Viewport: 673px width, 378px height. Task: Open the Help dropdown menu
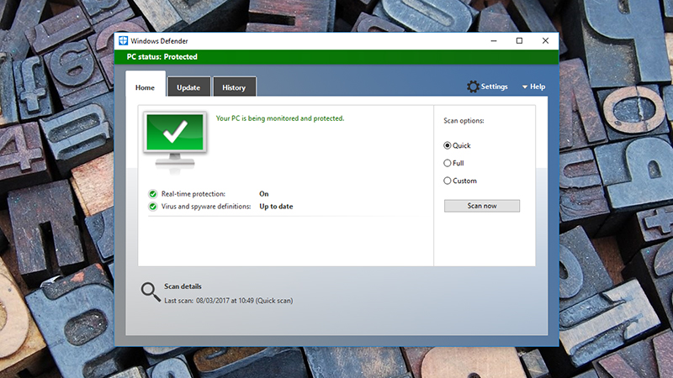(533, 87)
